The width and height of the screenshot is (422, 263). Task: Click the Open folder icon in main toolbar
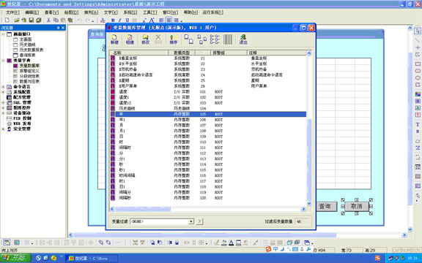pos(17,20)
